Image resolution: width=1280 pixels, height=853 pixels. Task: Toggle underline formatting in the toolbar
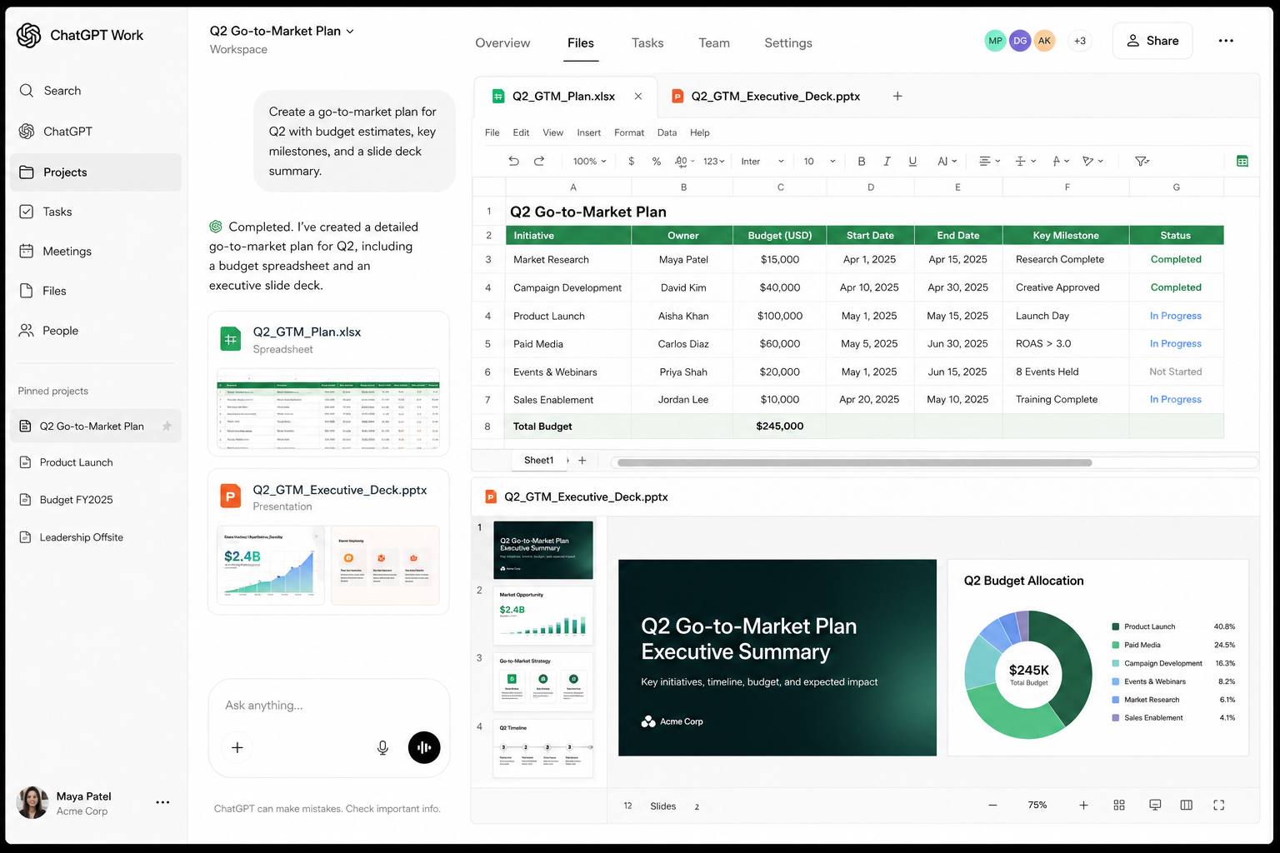[912, 161]
